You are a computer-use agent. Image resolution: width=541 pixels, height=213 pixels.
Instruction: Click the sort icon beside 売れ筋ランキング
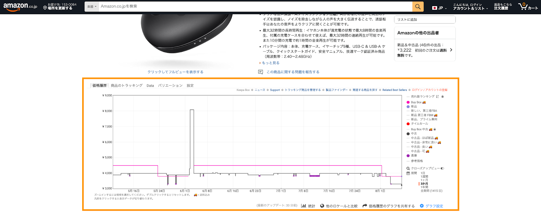[x=438, y=97]
